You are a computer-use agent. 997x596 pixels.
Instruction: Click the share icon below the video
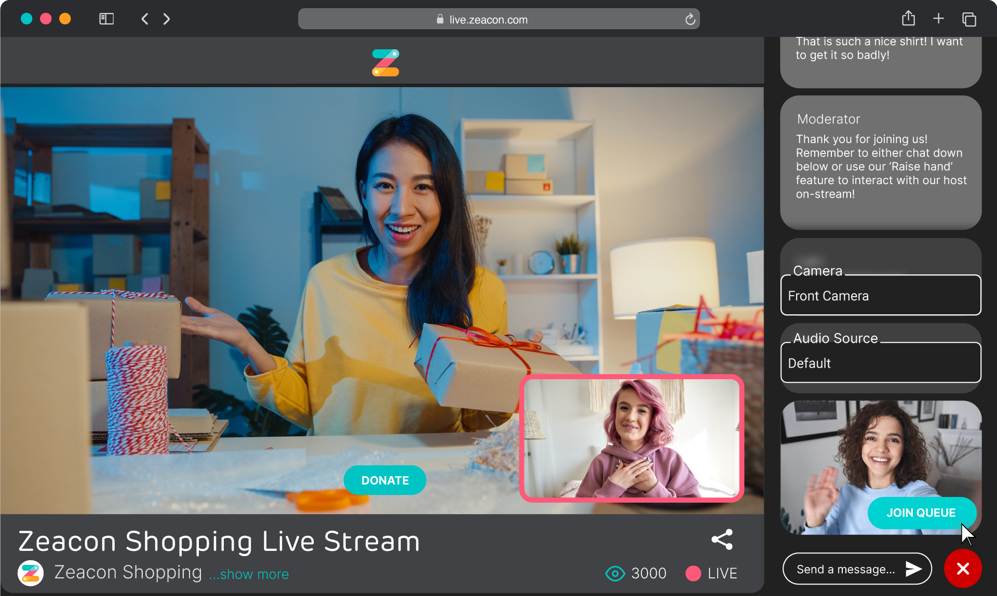click(x=722, y=539)
